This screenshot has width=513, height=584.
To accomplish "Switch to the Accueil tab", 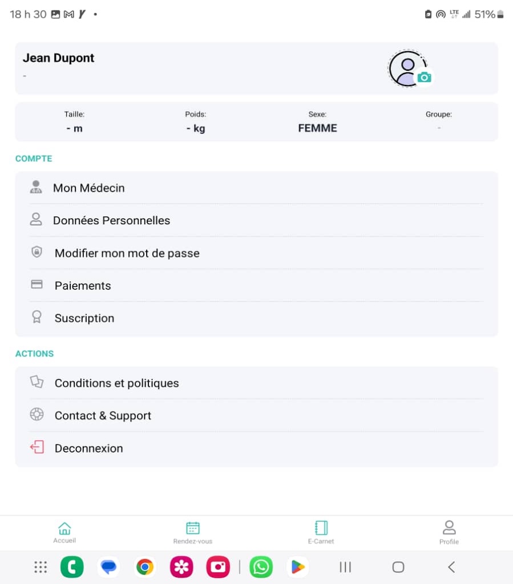I will 64,533.
